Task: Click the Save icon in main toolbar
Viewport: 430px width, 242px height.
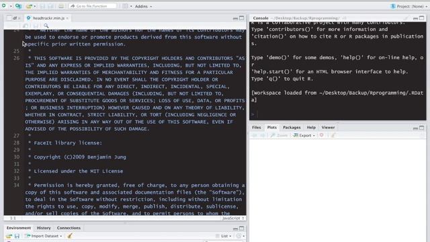Action: [42, 6]
